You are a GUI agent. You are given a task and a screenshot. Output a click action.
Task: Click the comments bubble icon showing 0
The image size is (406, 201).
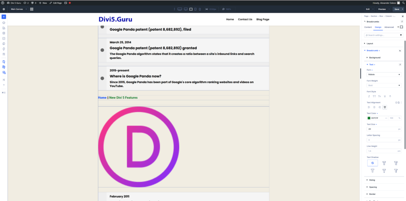pos(34,3)
